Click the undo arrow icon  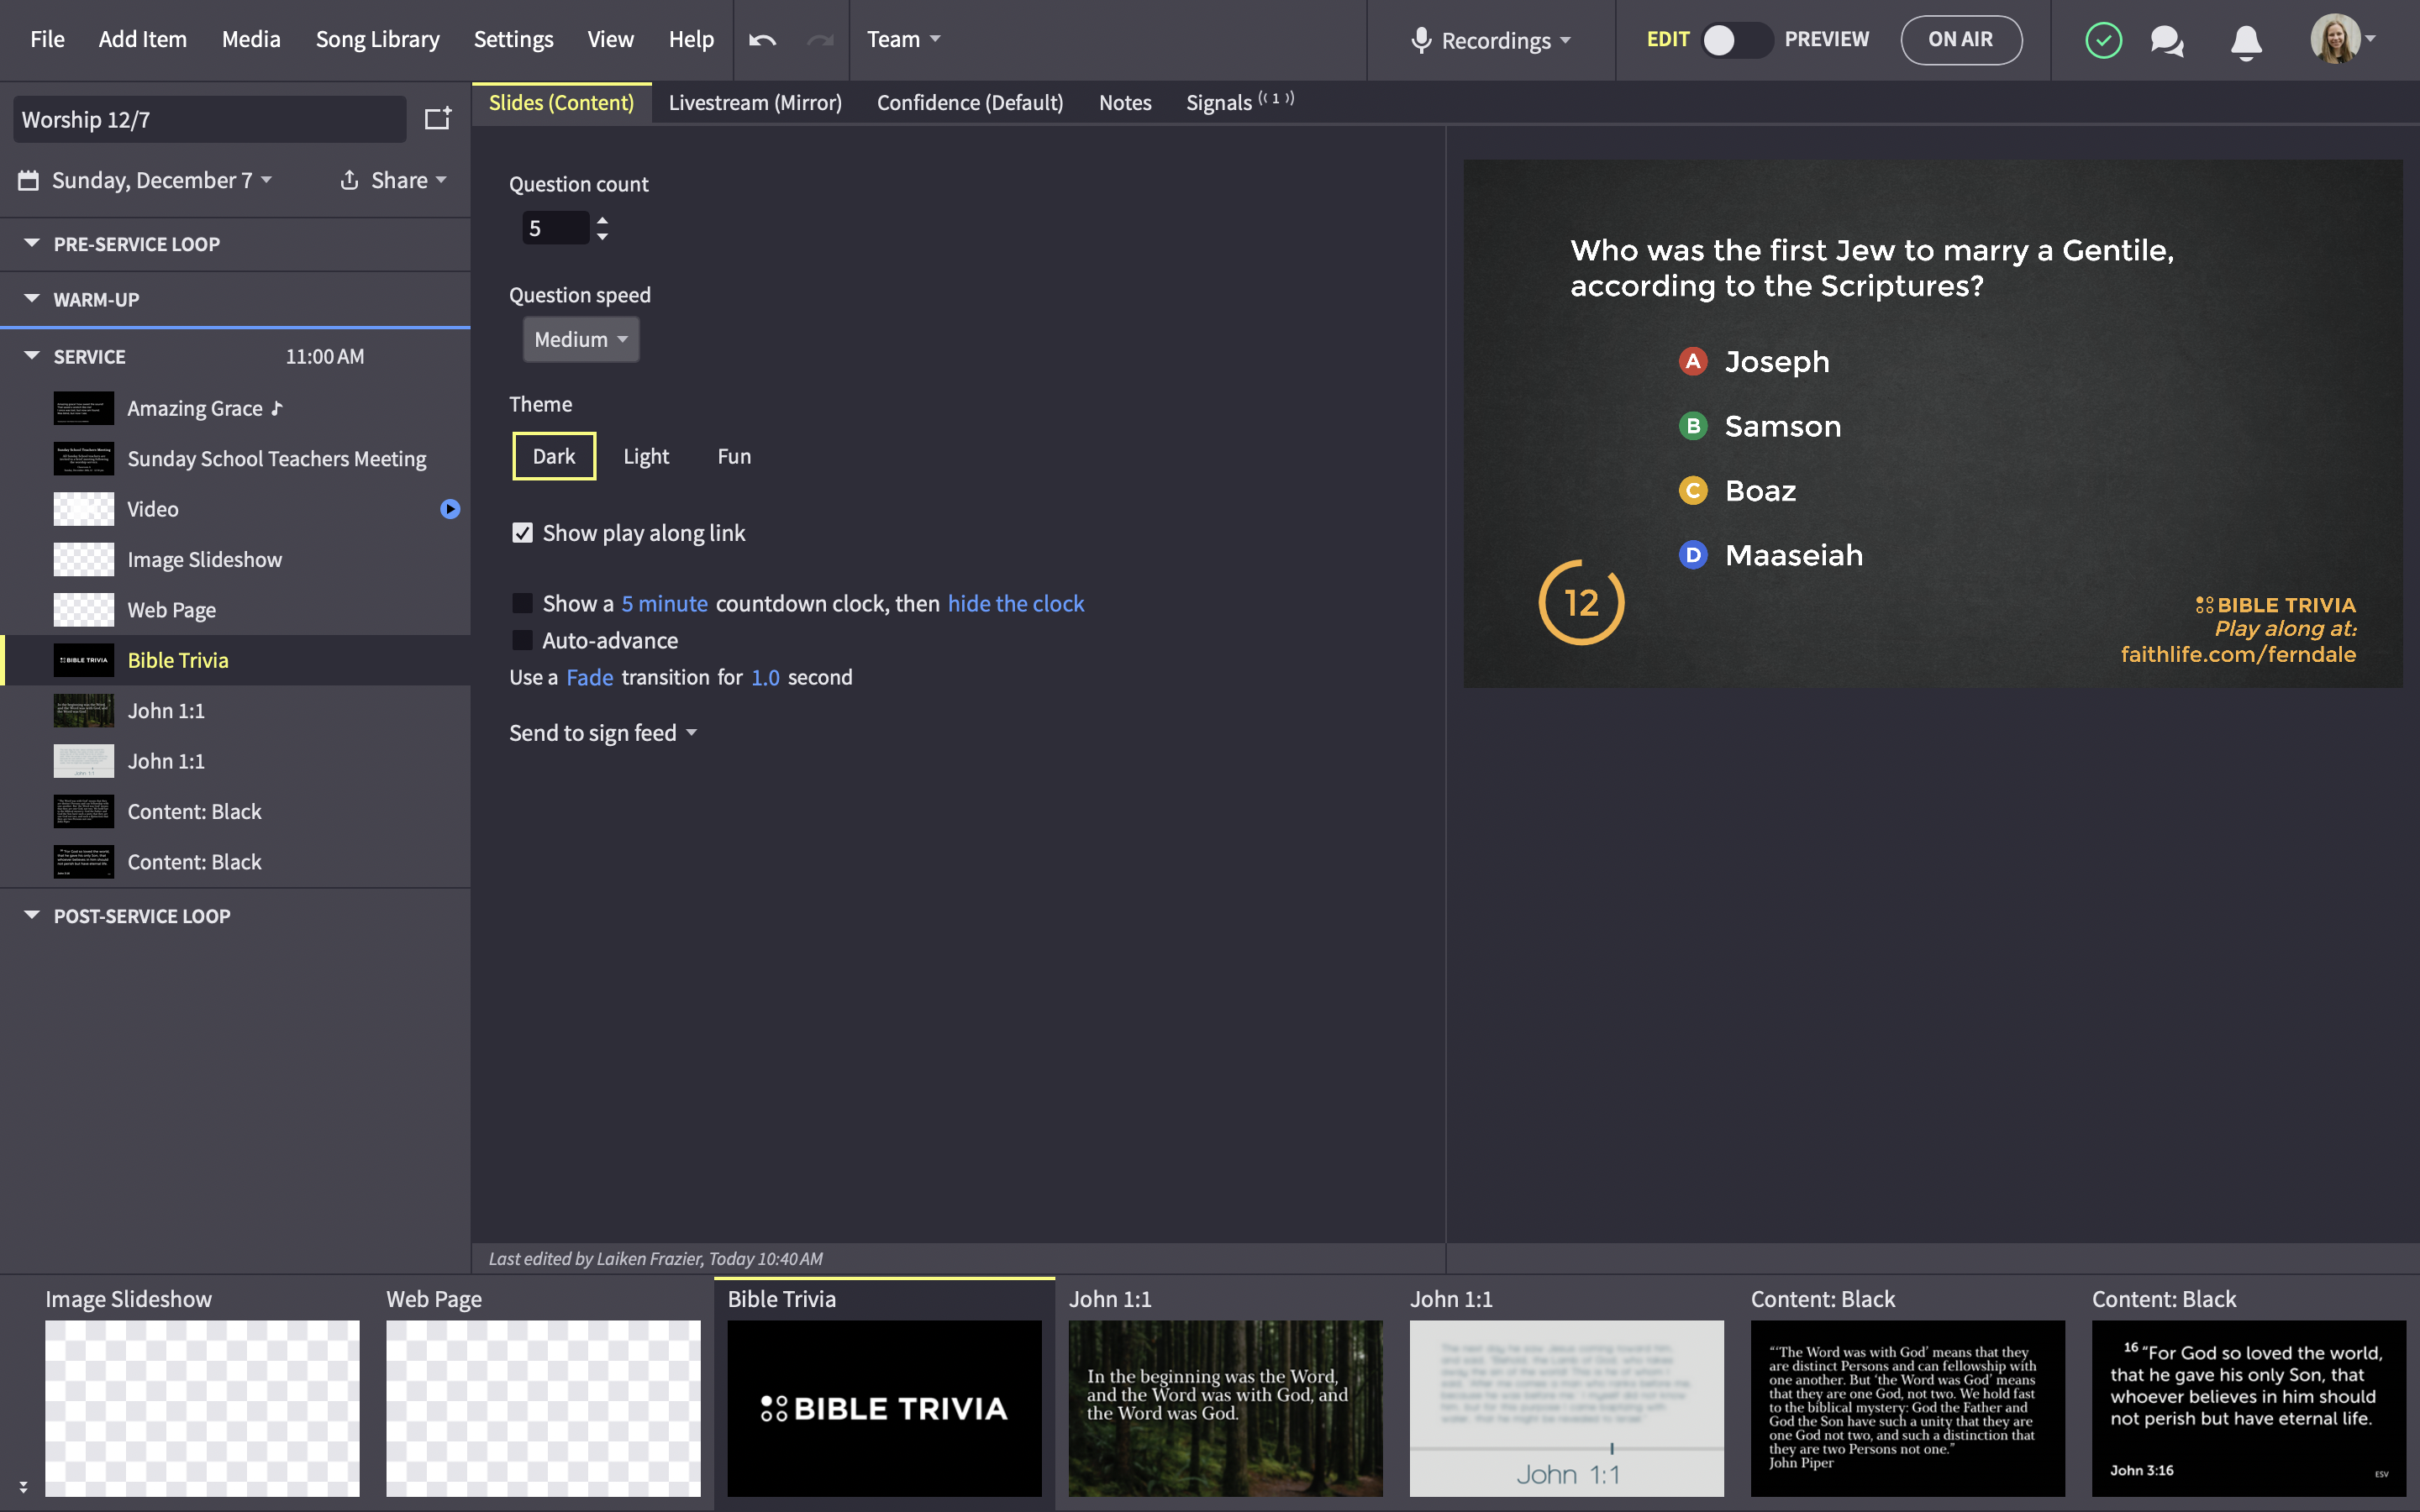point(762,40)
